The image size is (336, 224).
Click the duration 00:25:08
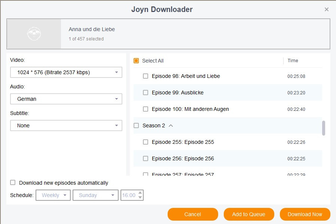pos(296,76)
